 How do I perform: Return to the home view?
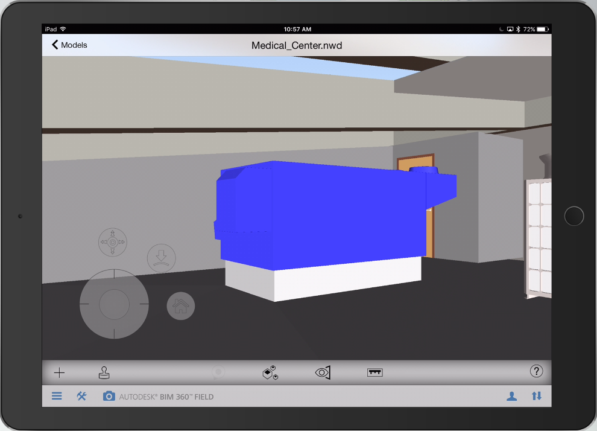click(180, 306)
